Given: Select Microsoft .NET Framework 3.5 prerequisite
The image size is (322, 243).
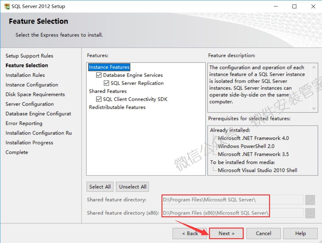Looking at the screenshot, I should [x=253, y=154].
